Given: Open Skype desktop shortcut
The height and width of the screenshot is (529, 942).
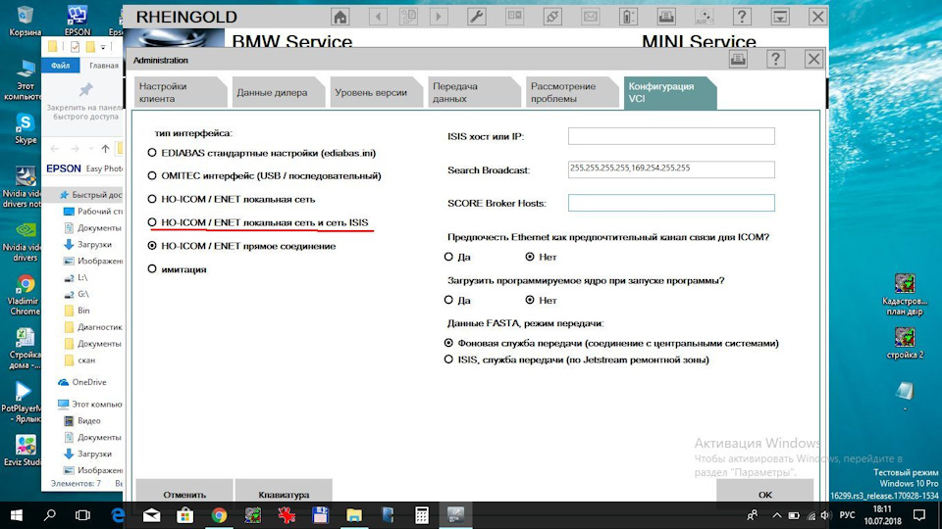Looking at the screenshot, I should coord(26,128).
